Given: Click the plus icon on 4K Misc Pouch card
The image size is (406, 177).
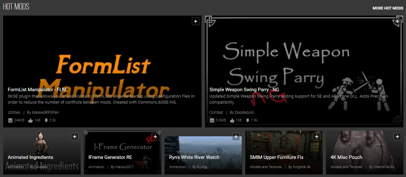Looking at the screenshot, I should pyautogui.click(x=397, y=137).
